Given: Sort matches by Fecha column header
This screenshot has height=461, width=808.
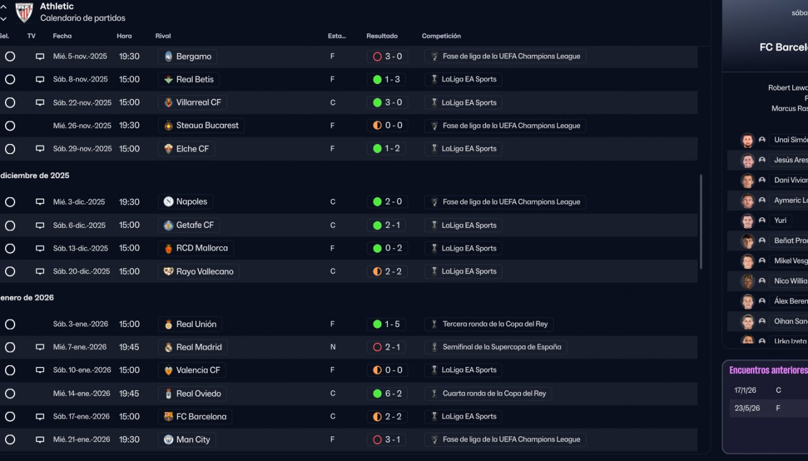Looking at the screenshot, I should pyautogui.click(x=62, y=36).
